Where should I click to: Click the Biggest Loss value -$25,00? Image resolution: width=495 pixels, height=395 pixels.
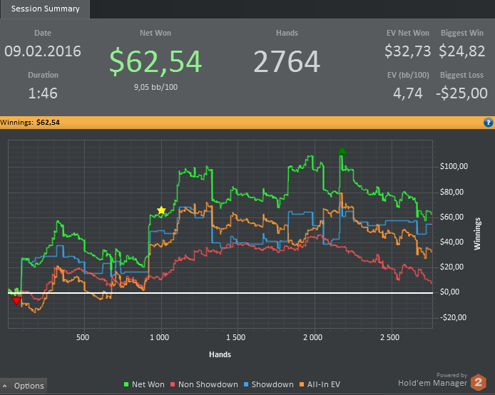pos(461,93)
